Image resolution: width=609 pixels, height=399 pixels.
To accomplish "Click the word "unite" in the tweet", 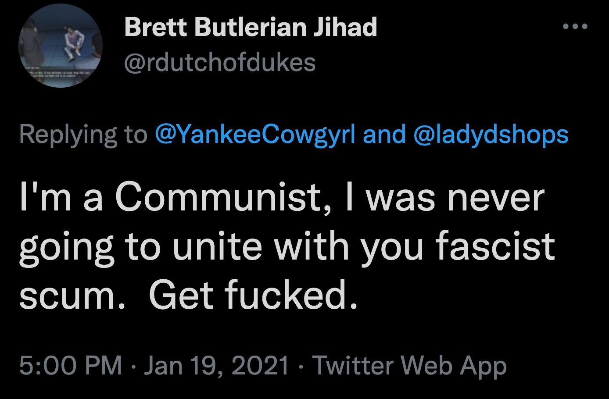I will 210,247.
